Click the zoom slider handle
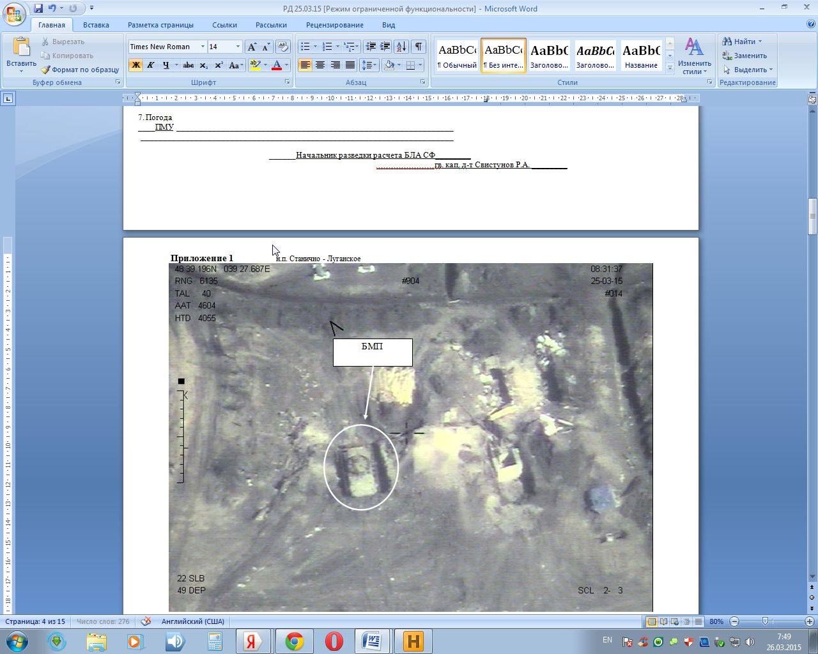The width and height of the screenshot is (818, 654). [x=765, y=621]
